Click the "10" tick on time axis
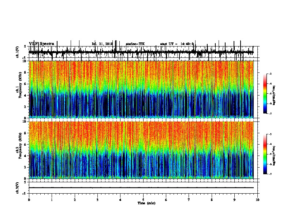290x224 pixels. click(257, 199)
